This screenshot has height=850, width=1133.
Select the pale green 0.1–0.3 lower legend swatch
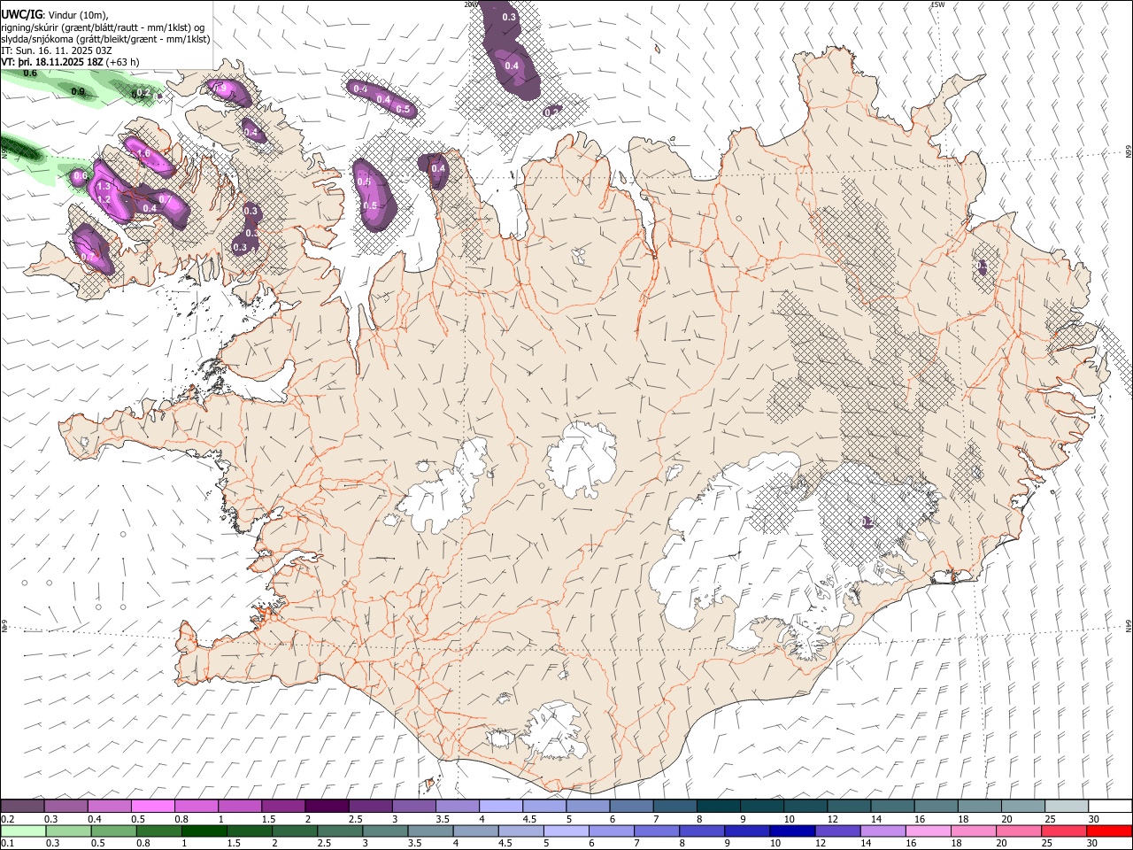point(22,831)
